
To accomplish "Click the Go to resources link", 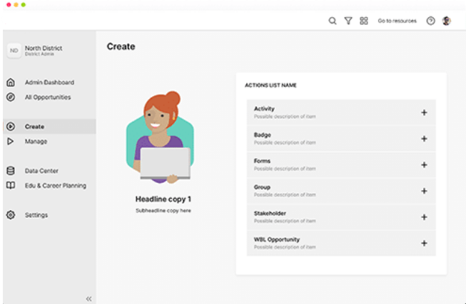I will [x=397, y=21].
